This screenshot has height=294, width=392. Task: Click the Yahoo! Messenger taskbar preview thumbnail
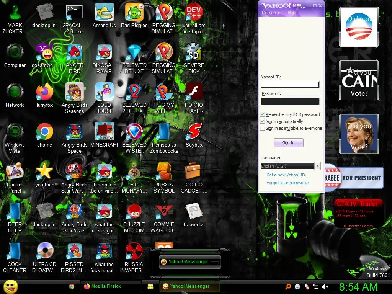pyautogui.click(x=190, y=262)
